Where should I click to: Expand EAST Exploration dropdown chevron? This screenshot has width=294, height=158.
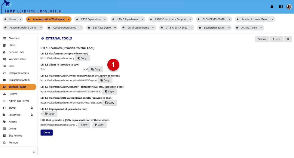click(105, 19)
